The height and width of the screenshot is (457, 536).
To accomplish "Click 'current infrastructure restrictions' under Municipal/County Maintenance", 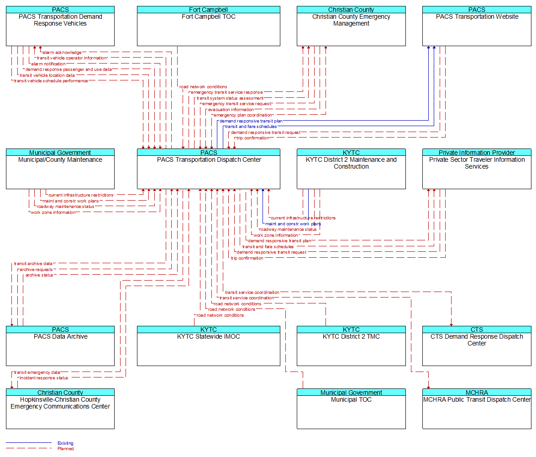I will point(81,195).
